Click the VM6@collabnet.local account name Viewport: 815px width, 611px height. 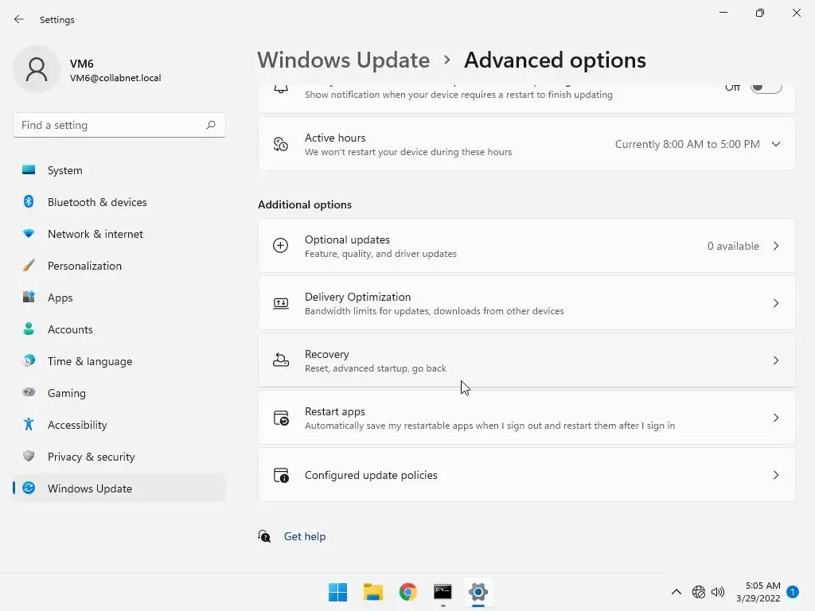pos(115,77)
